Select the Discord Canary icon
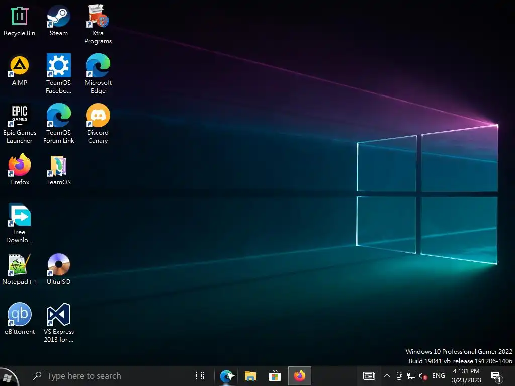 [98, 124]
